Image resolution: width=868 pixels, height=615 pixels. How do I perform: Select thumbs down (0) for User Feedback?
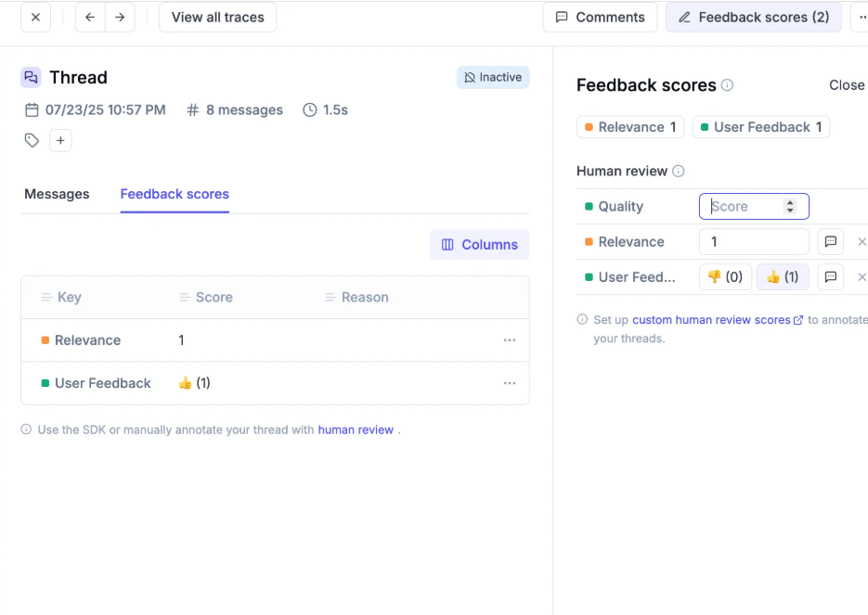(x=725, y=277)
